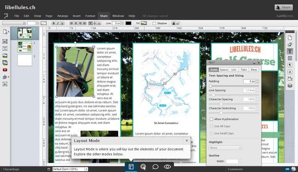Open the paragraph styles pilcrow icon

290,65
